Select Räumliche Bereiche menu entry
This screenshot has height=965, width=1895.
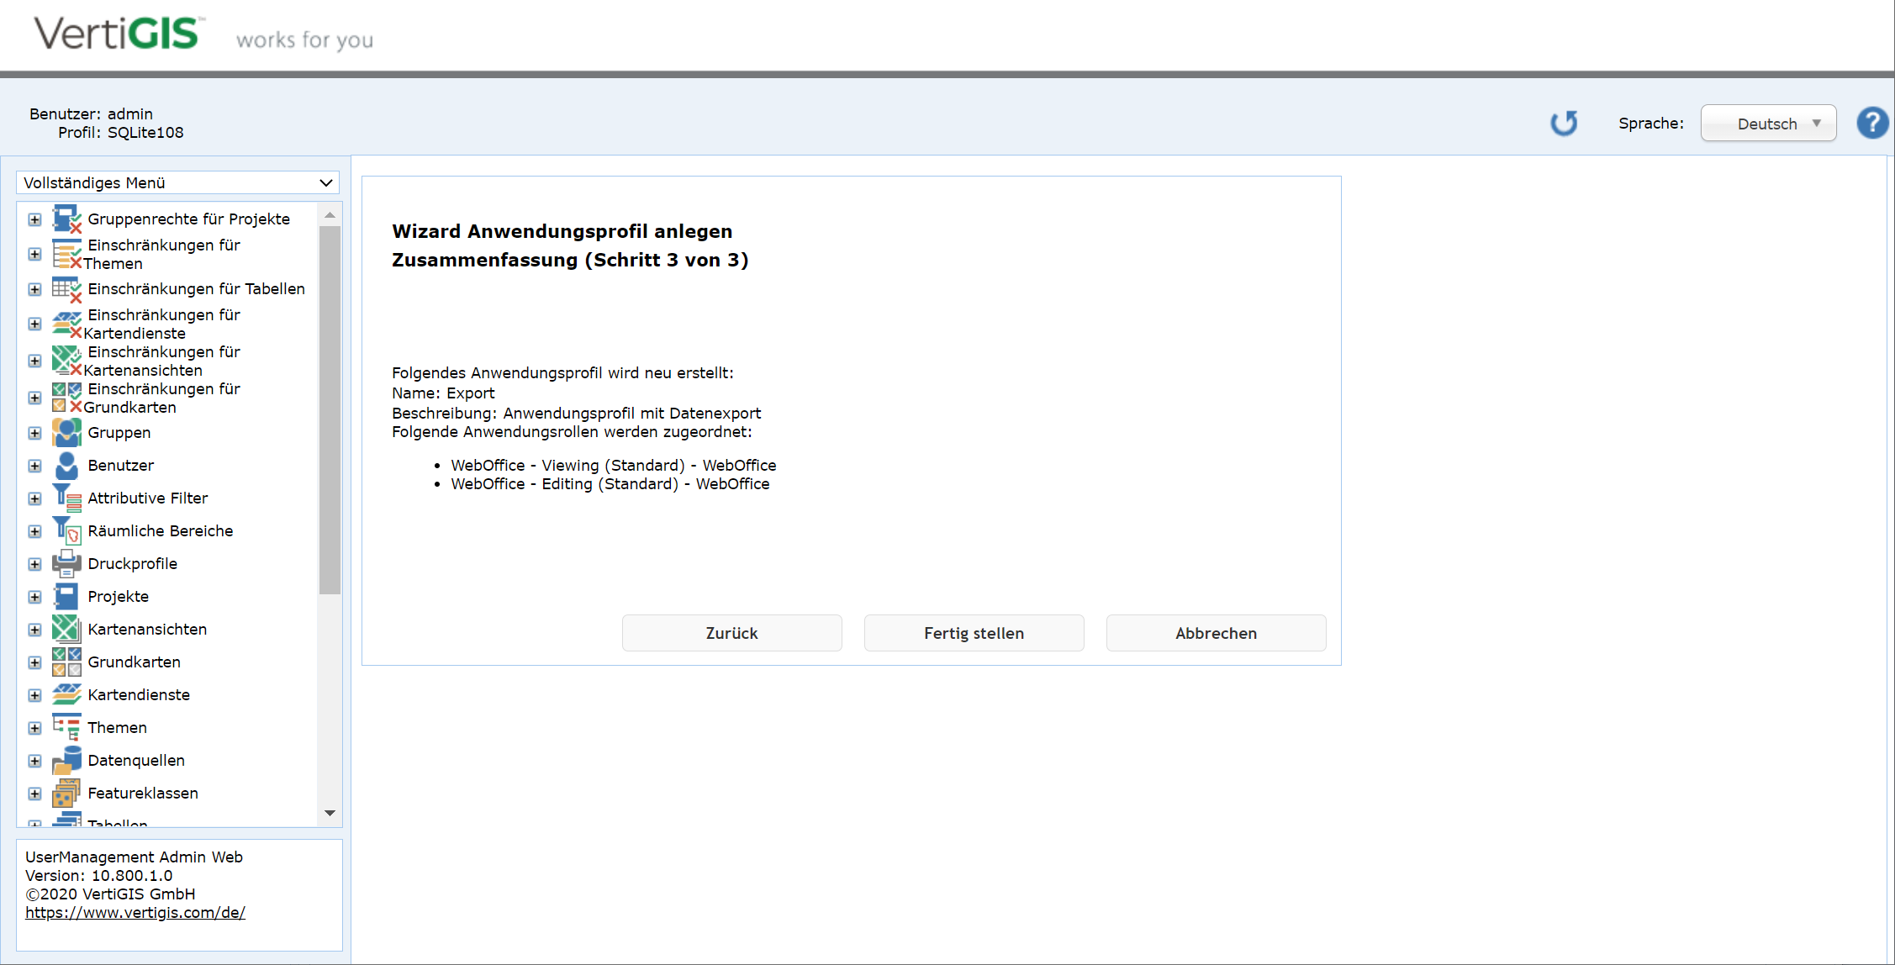(160, 530)
